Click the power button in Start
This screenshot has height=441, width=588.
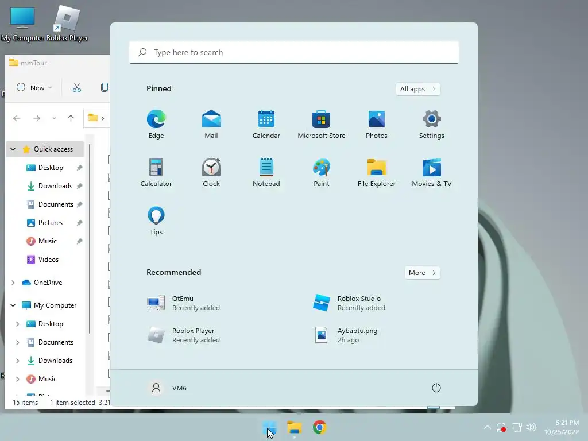[x=436, y=388]
